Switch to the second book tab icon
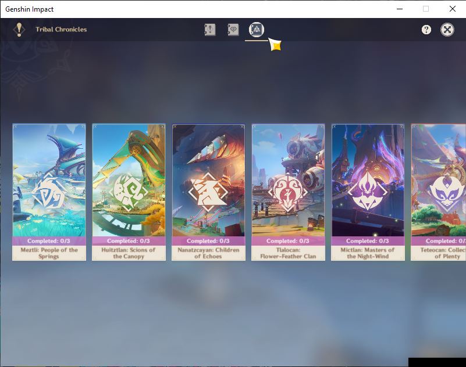The height and width of the screenshot is (367, 466). coord(233,30)
